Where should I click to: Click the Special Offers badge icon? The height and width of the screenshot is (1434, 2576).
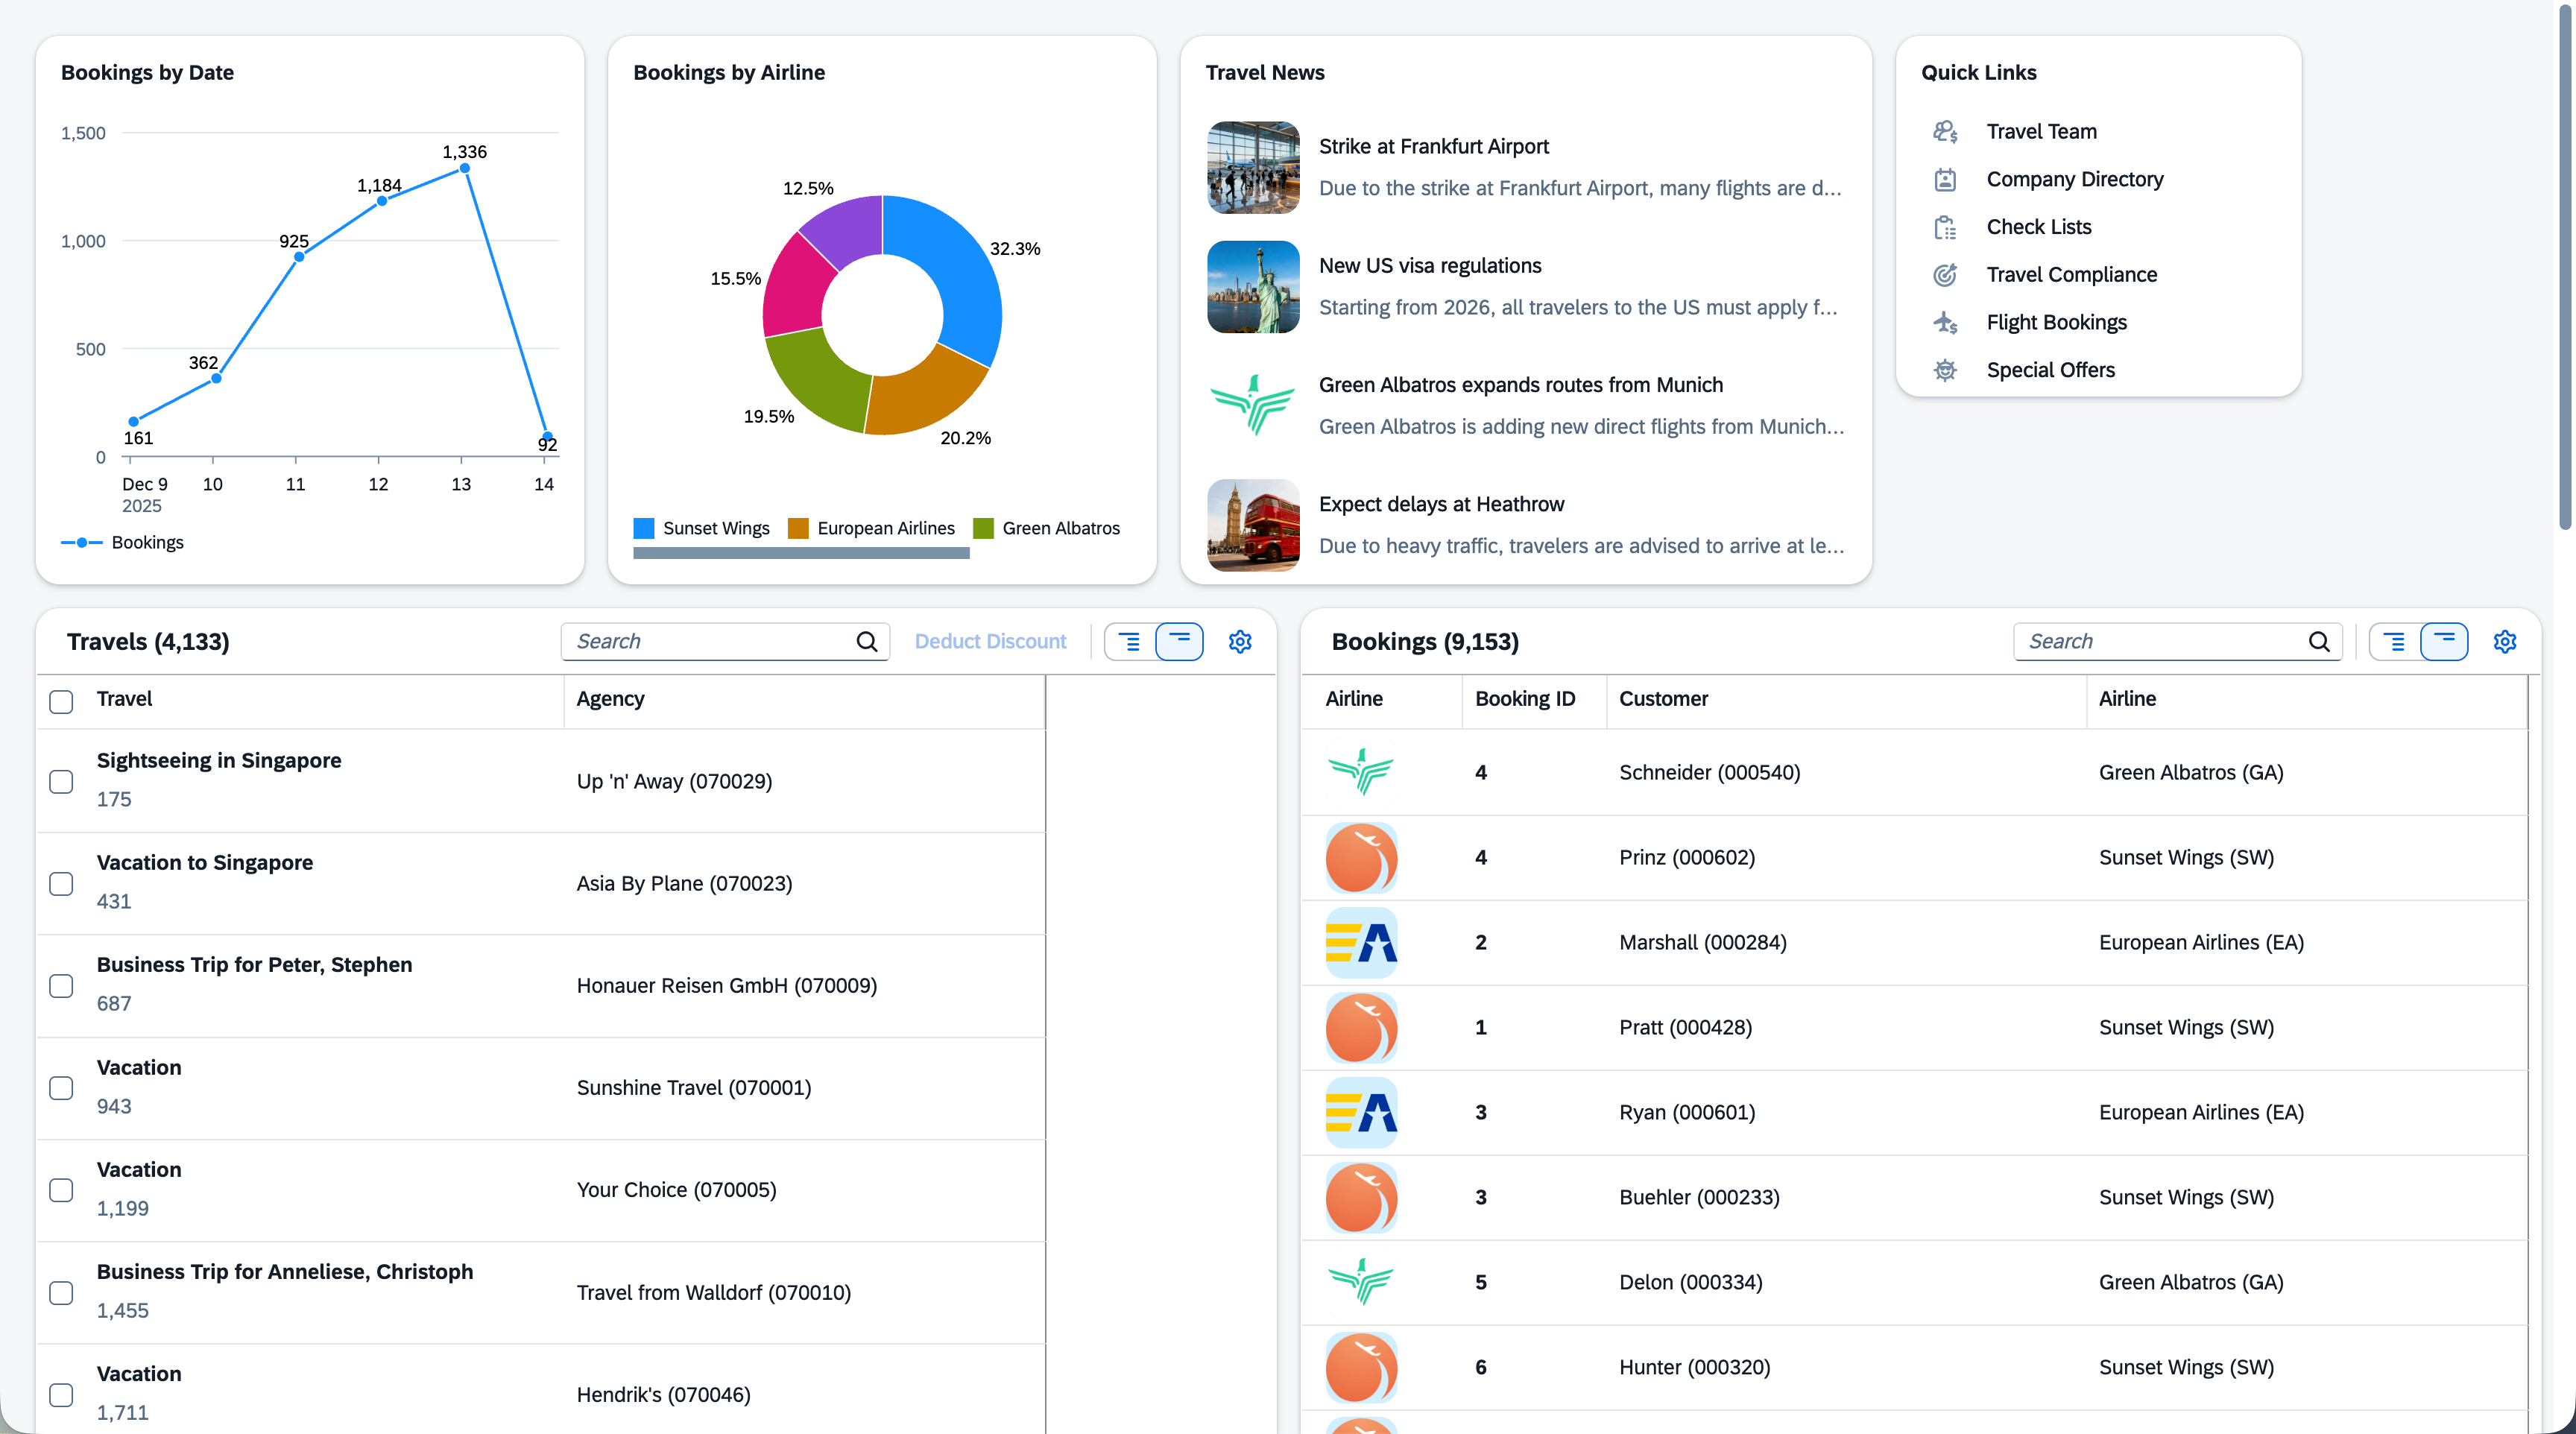tap(1945, 370)
